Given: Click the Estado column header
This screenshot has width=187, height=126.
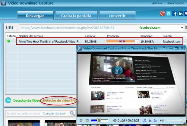Looking at the screenshot, I should tap(11, 36).
